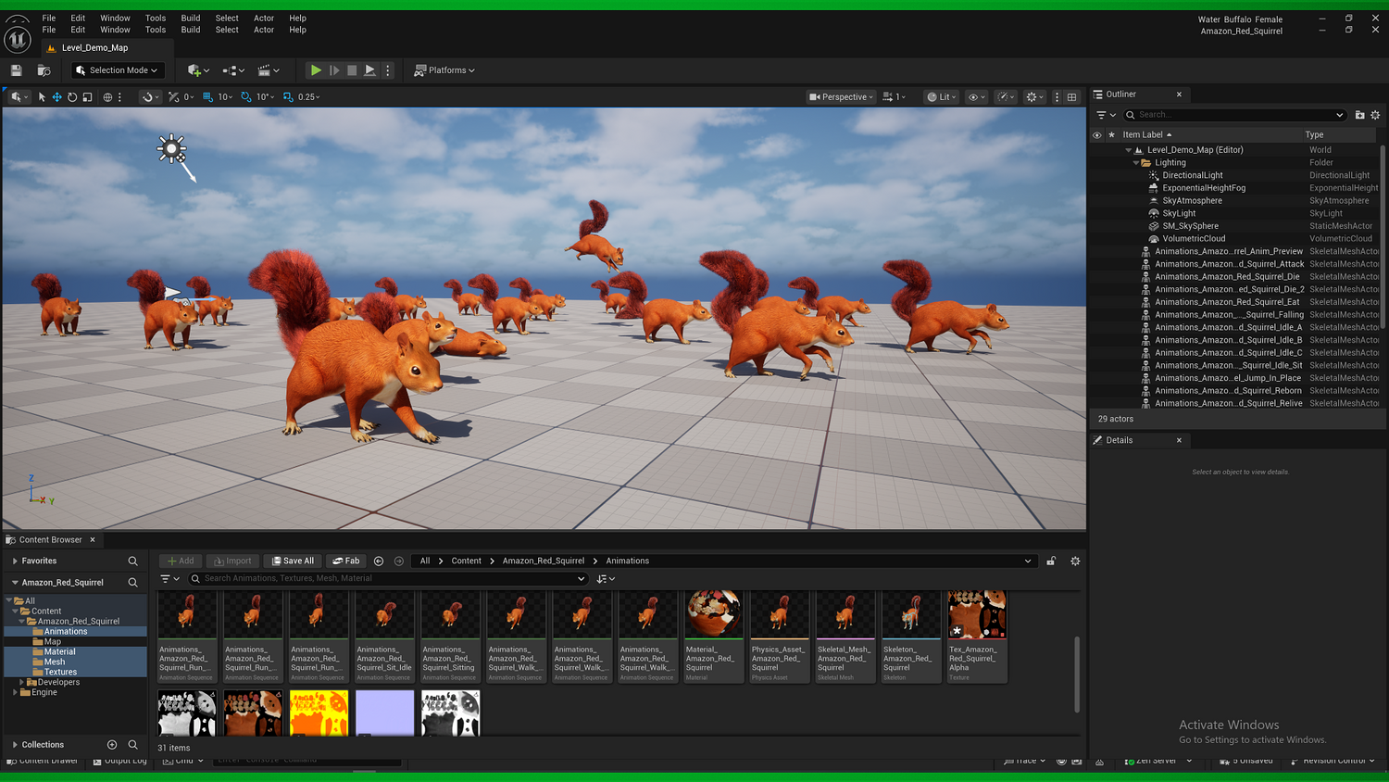The width and height of the screenshot is (1389, 782).
Task: Click the Amazon_Red_Squirrel breadcrumb path segment
Action: pyautogui.click(x=544, y=561)
